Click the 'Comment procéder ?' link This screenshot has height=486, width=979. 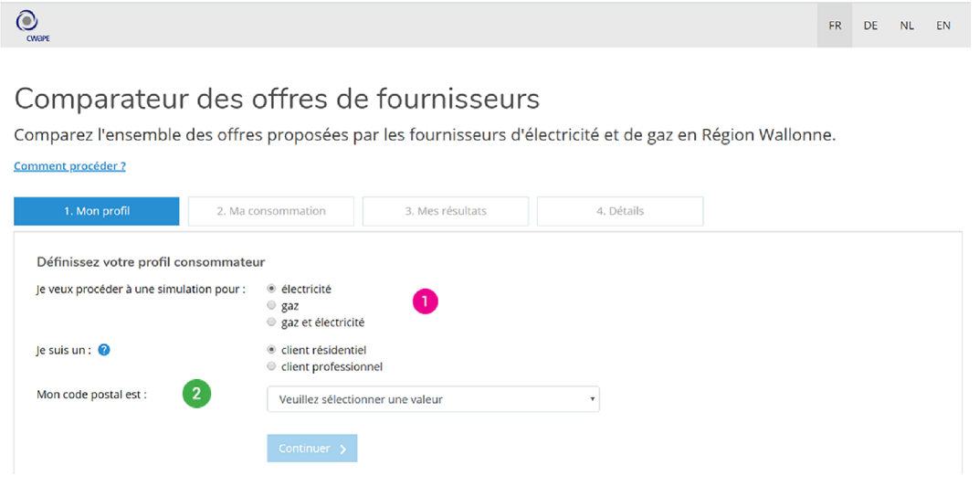[x=70, y=166]
